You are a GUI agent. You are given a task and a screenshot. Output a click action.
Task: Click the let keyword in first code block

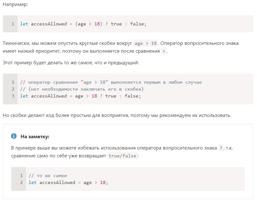coord(24,24)
